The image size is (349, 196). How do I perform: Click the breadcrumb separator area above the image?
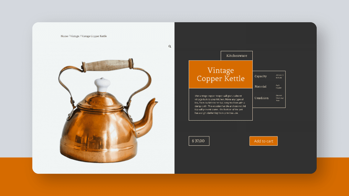[79, 36]
